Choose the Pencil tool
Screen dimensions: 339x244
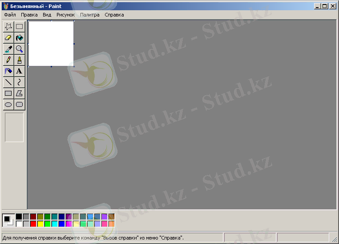[8, 60]
